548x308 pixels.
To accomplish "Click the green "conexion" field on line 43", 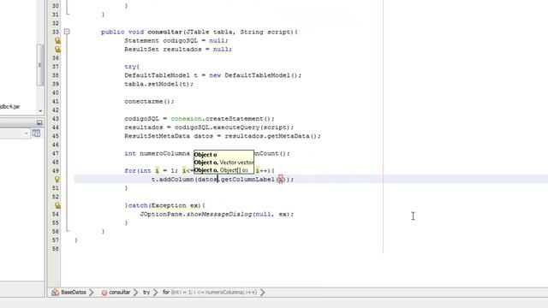I will [x=187, y=119].
